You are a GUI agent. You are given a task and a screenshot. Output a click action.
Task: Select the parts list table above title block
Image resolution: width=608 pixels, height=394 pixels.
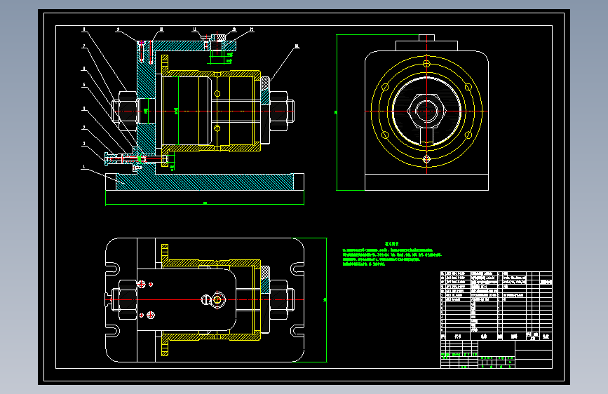point(496,306)
